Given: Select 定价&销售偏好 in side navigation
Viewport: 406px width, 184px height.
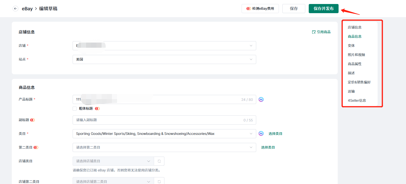Looking at the screenshot, I should (359, 82).
